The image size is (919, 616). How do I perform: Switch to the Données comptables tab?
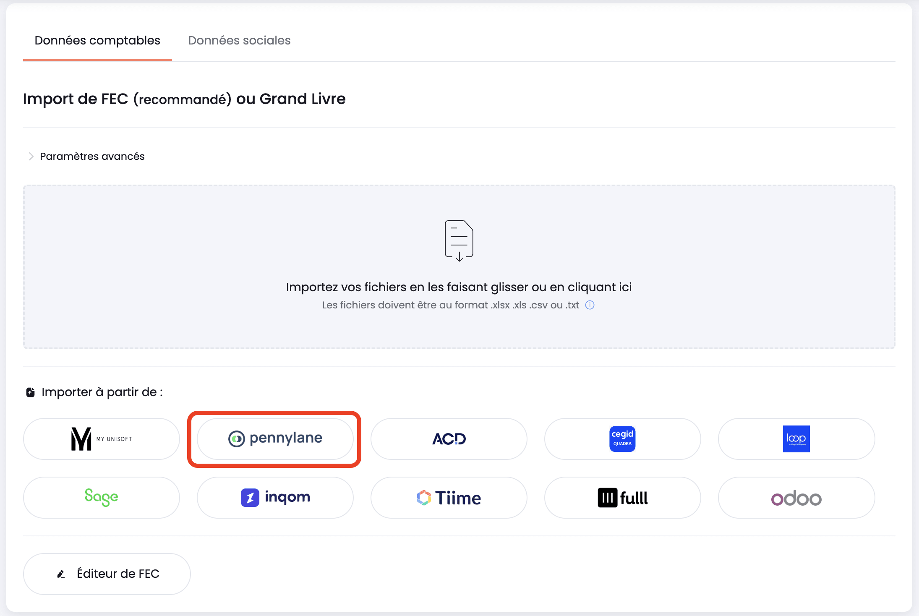point(97,40)
